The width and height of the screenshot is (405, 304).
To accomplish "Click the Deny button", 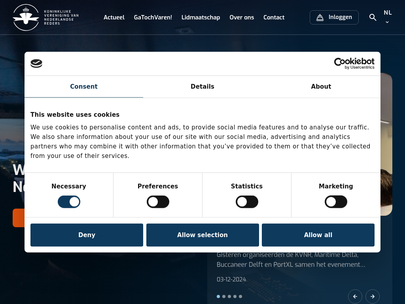I will [x=87, y=235].
